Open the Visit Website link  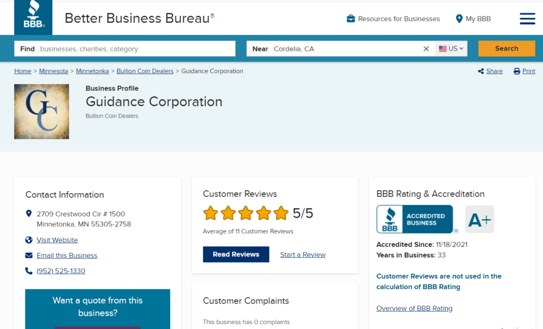[x=57, y=240]
